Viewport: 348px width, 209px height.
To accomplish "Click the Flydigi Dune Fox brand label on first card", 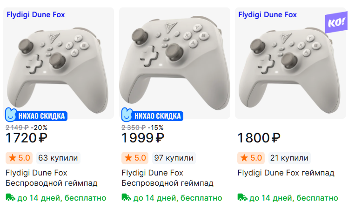I will click(36, 14).
